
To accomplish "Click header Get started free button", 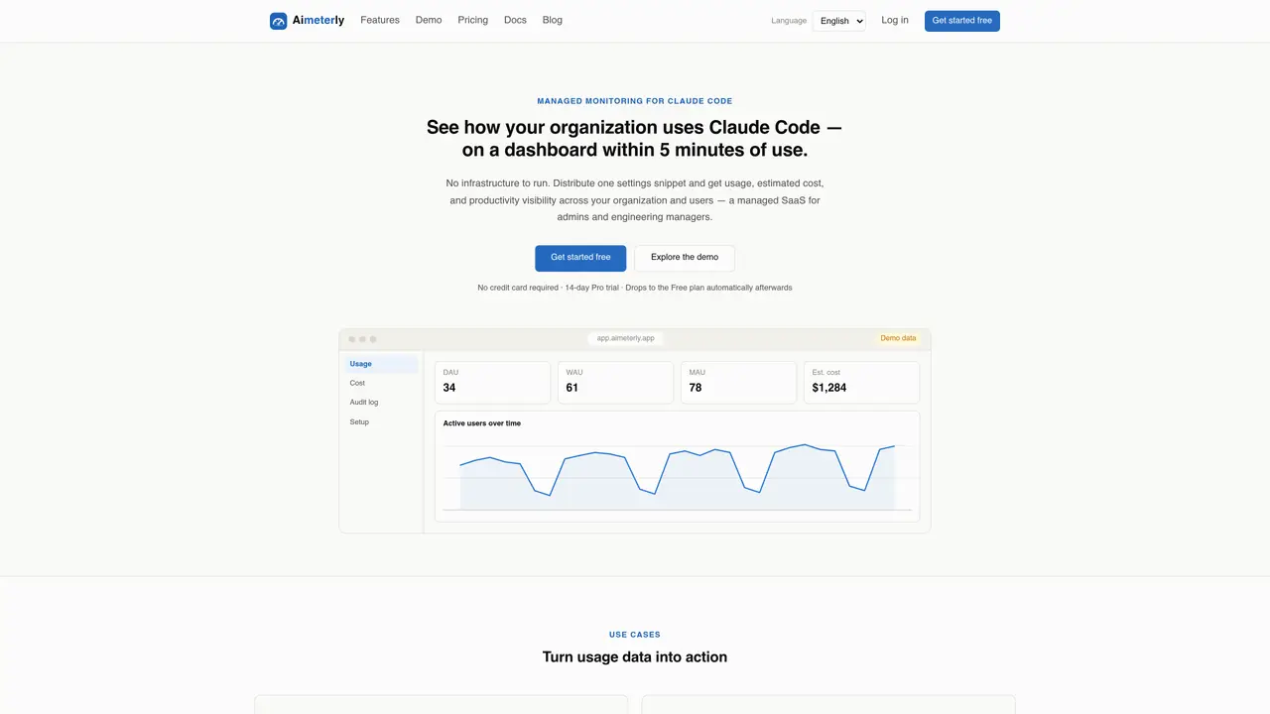I will (962, 21).
